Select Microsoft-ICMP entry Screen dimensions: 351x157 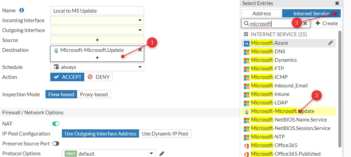(288, 77)
